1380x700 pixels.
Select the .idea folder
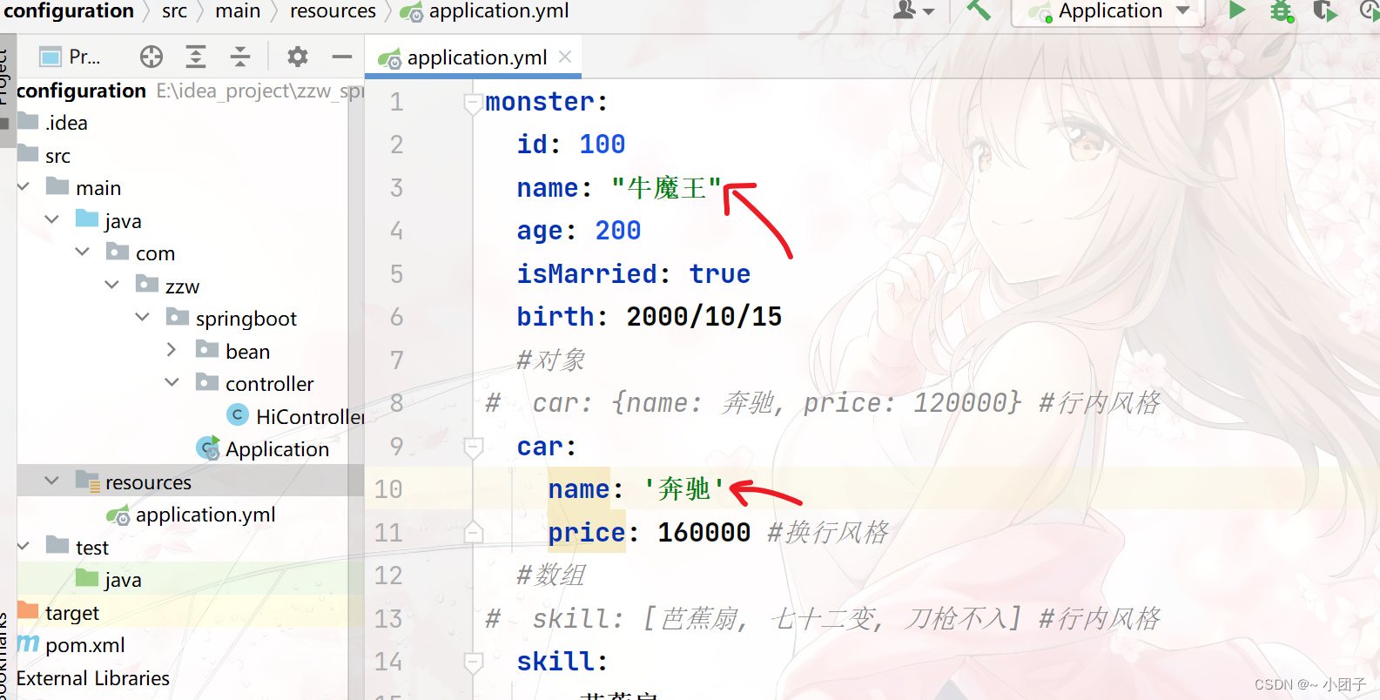(x=67, y=123)
